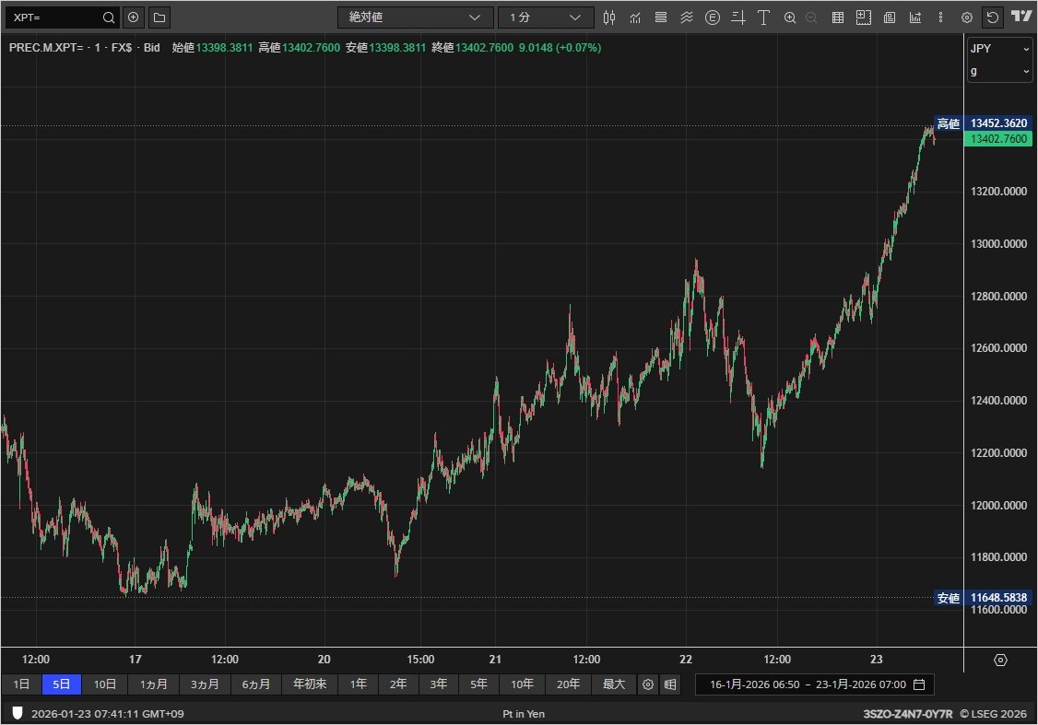
Task: Click the grid icon next to period settings
Action: pos(670,684)
